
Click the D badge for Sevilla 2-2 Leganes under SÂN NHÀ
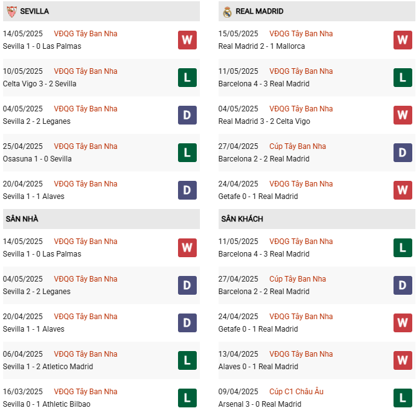[187, 285]
